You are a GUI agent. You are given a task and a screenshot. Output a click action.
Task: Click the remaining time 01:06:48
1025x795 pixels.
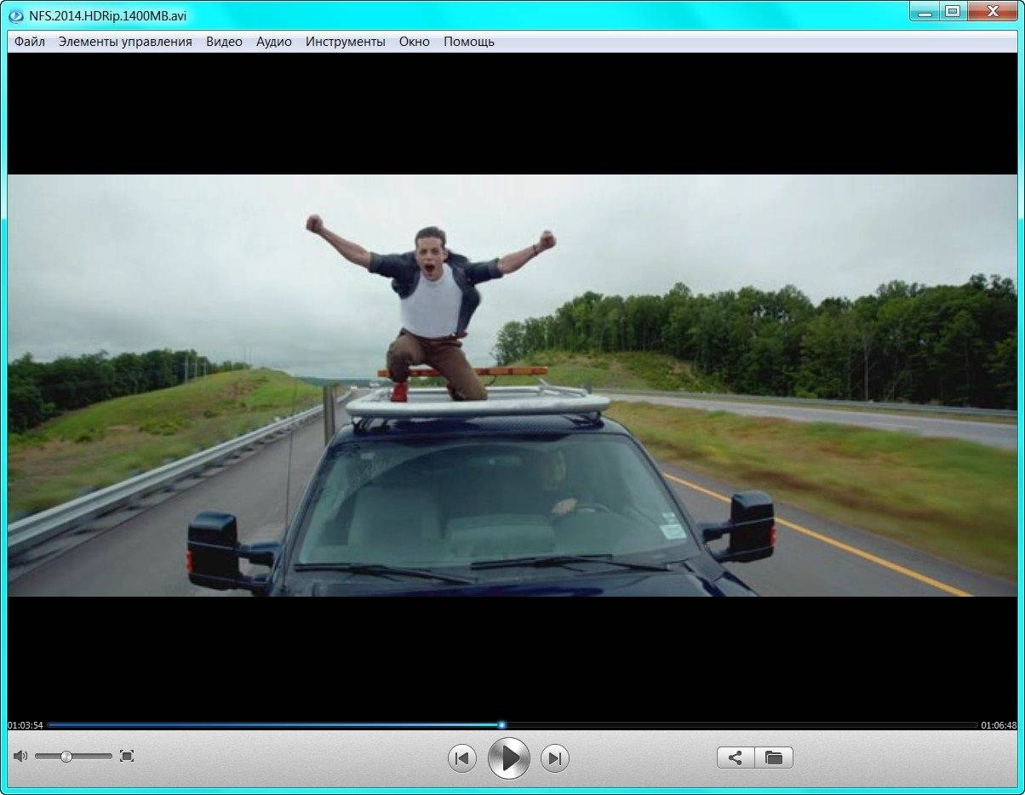(x=999, y=725)
